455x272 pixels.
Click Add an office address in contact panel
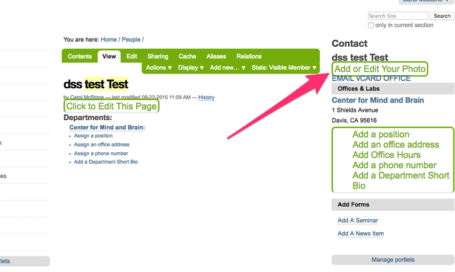[x=396, y=145]
